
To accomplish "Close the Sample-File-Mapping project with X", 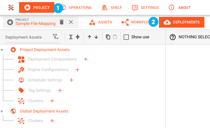I will tap(71, 22).
